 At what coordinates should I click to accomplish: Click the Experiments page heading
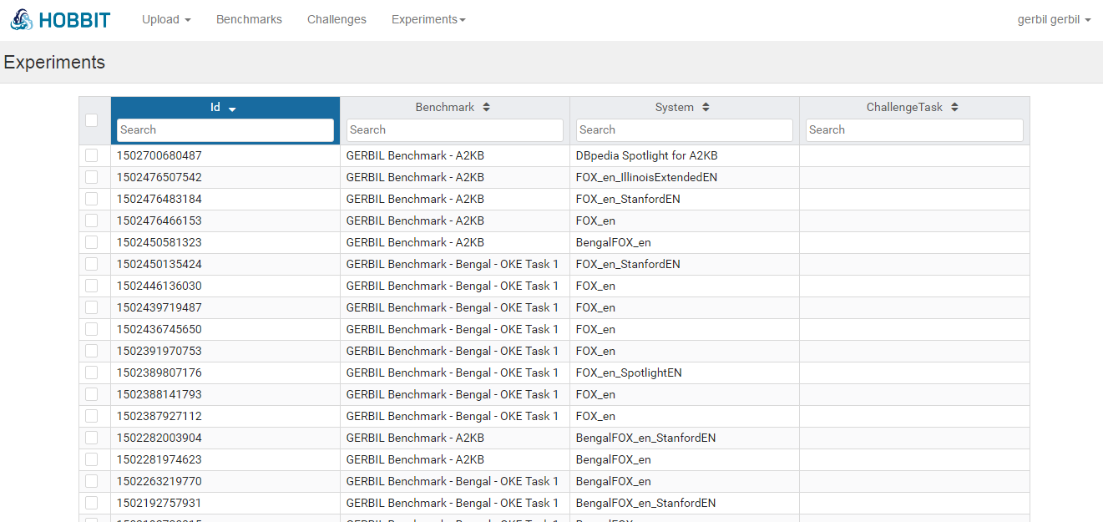coord(54,62)
